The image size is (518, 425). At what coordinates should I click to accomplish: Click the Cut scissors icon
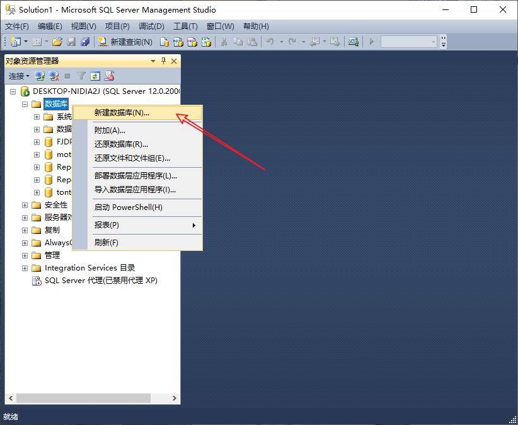tap(224, 42)
